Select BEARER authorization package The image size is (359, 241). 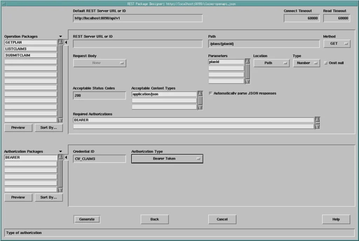31,158
